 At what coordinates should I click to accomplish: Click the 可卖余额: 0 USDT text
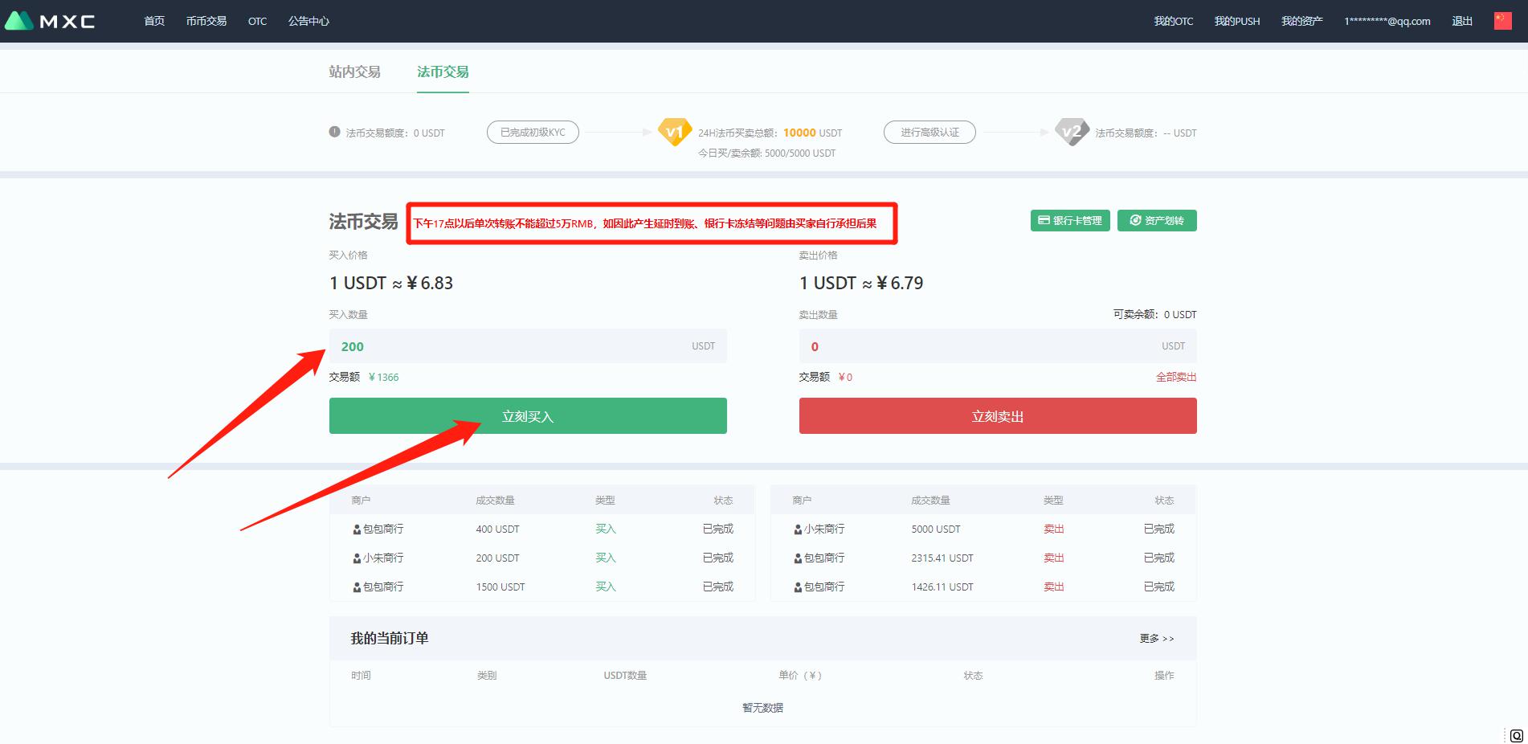[1154, 314]
